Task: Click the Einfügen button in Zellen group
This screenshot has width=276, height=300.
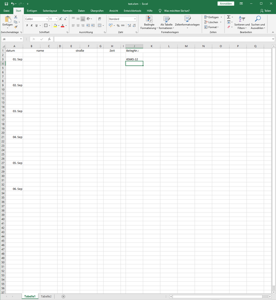Action: tap(213, 17)
